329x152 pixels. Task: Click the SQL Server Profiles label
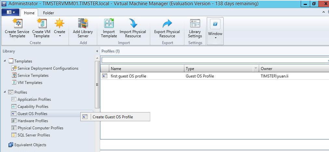pyautogui.click(x=34, y=135)
